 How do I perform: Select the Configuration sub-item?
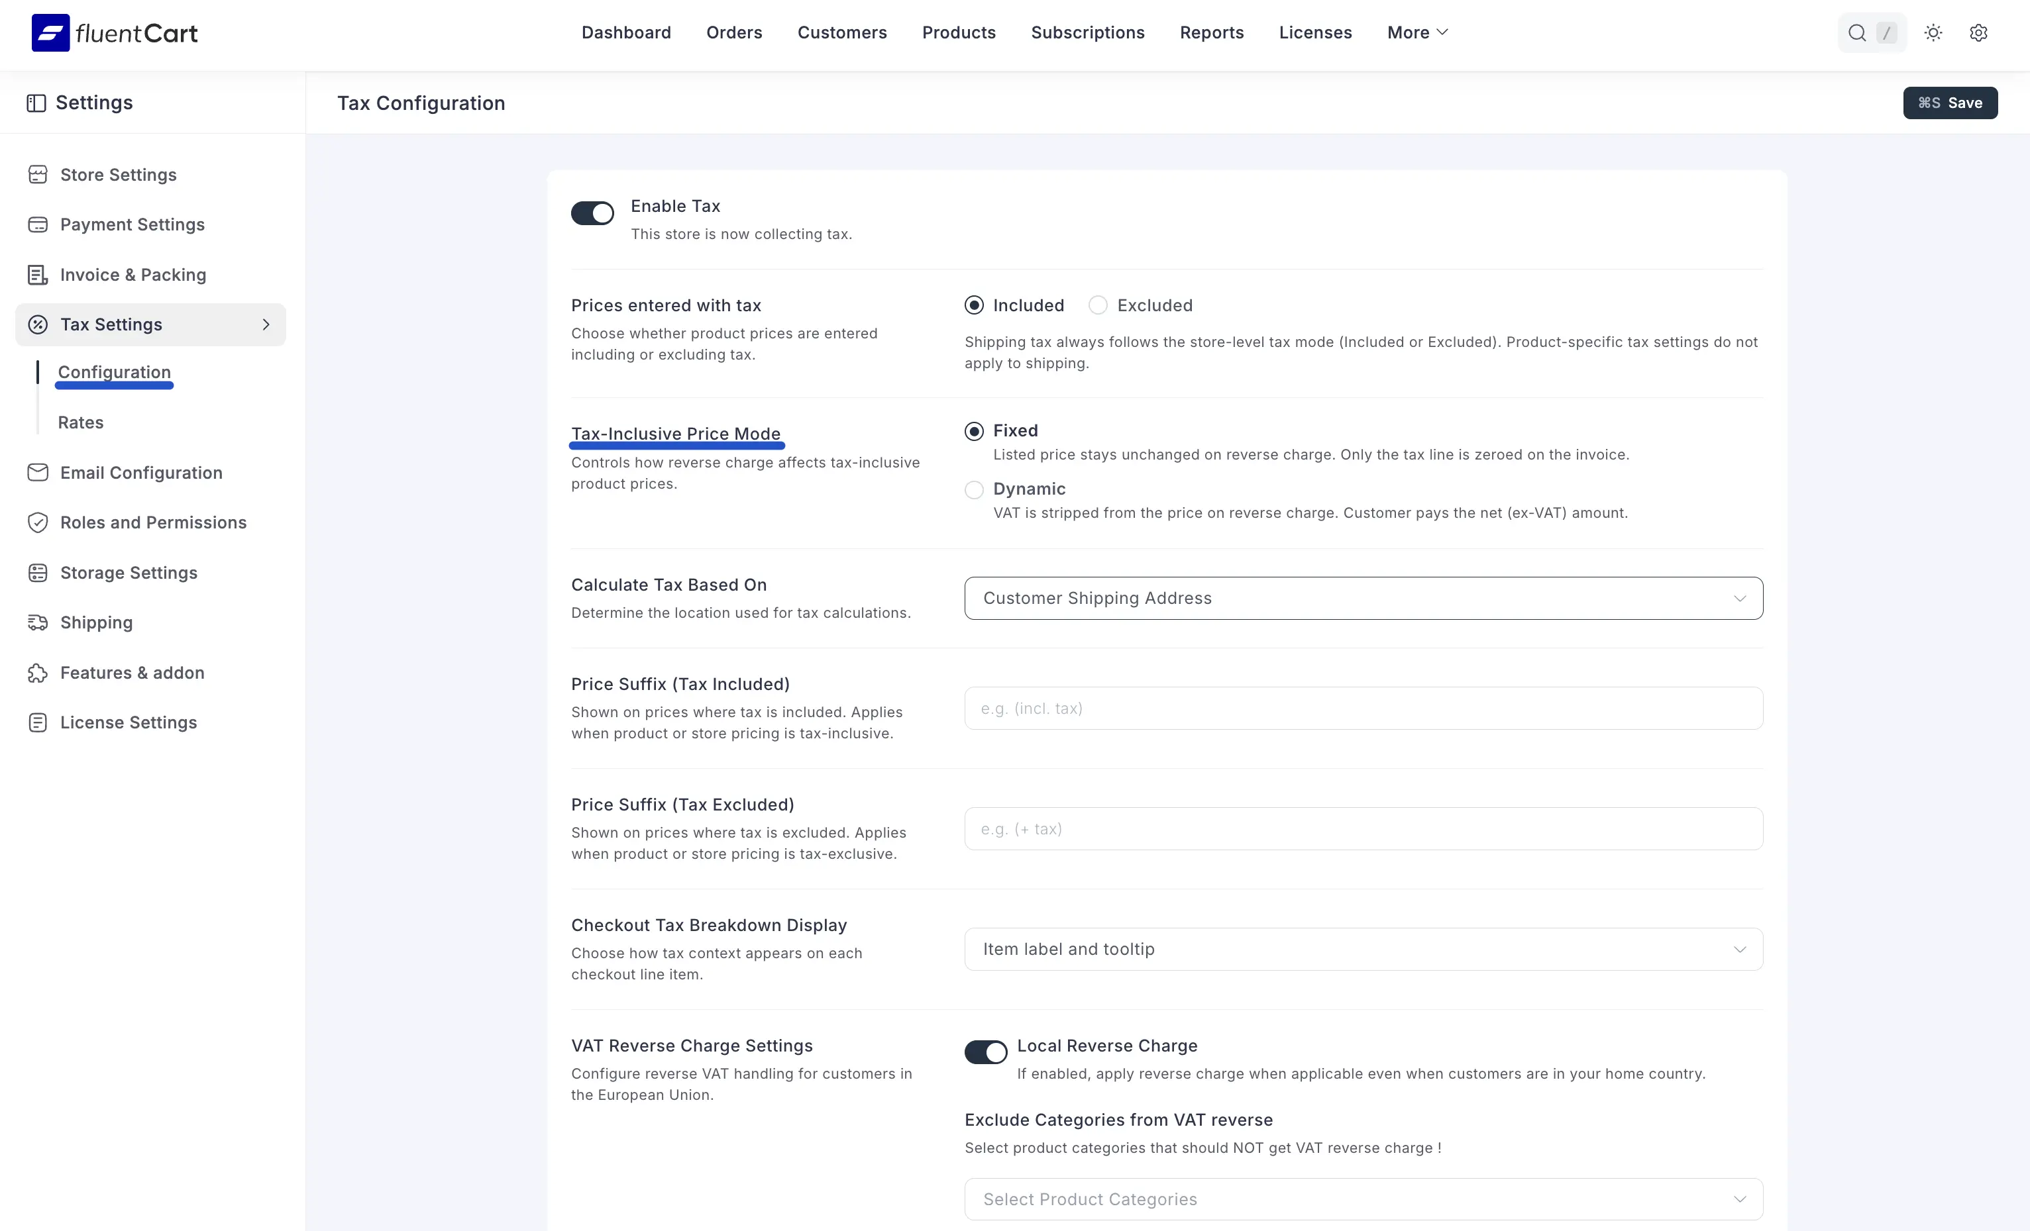pyautogui.click(x=115, y=372)
